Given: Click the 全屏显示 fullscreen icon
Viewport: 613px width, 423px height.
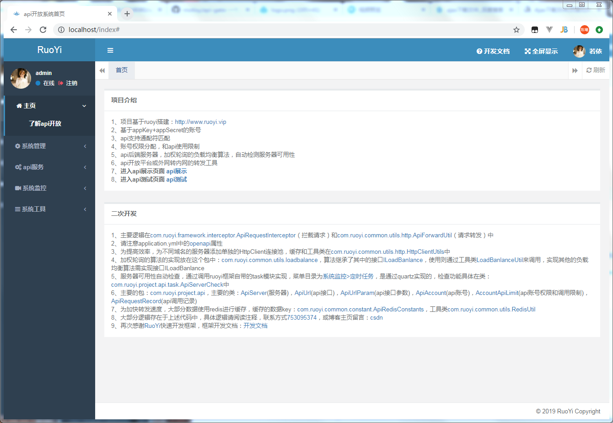Looking at the screenshot, I should pyautogui.click(x=528, y=51).
